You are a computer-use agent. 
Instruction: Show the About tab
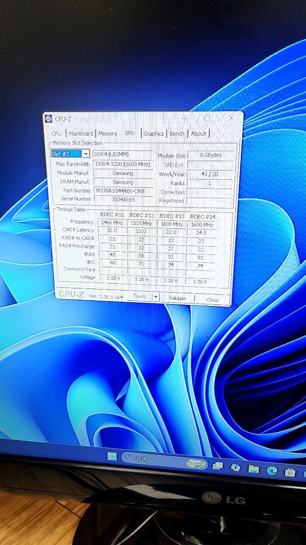199,134
